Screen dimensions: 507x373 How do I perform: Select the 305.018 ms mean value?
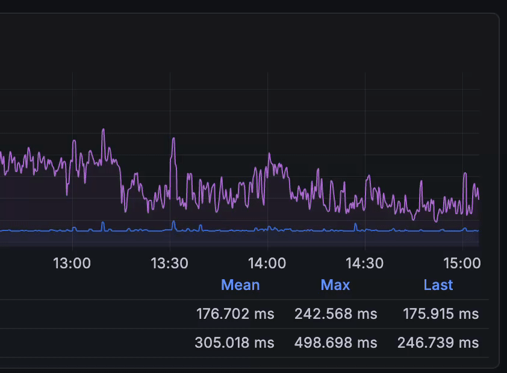pos(234,343)
